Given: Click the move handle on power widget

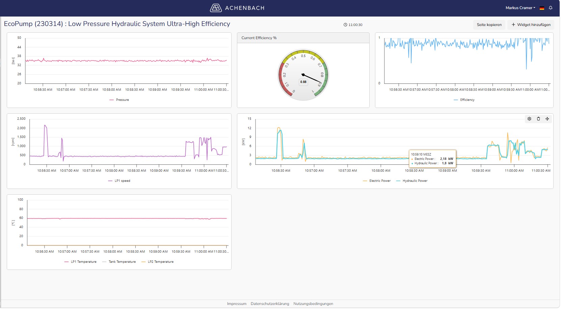Looking at the screenshot, I should tap(547, 119).
